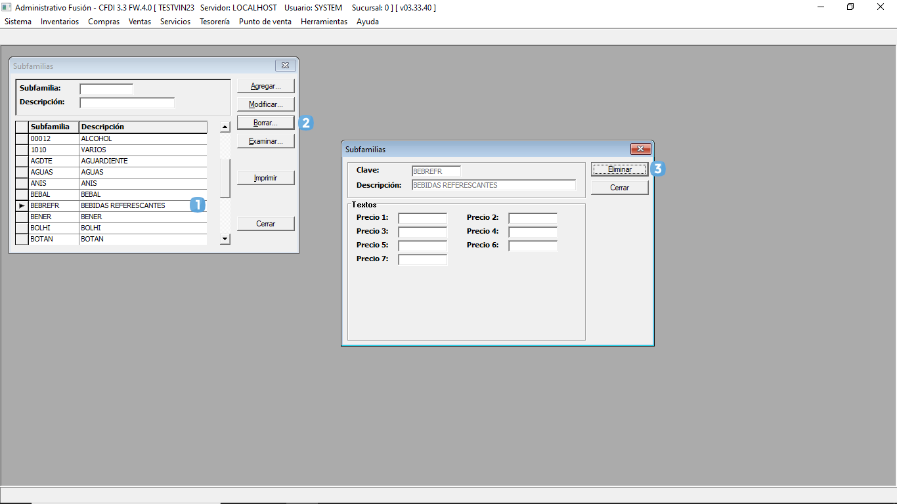Image resolution: width=897 pixels, height=504 pixels.
Task: Select the BEBREFR subfamily cell in the list
Action: pos(54,206)
